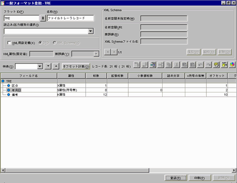Click the download arrow button beside TRE field

(43, 18)
